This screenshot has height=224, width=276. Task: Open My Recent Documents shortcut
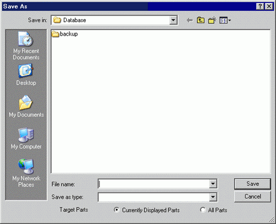click(26, 46)
